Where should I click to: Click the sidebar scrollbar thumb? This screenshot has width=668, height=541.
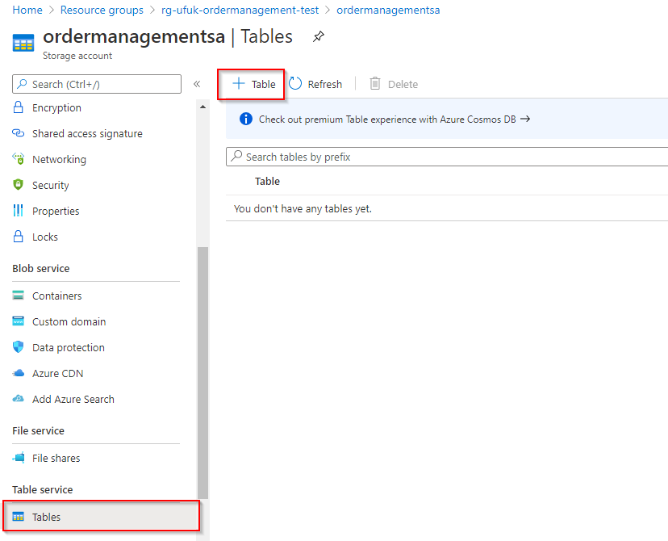(x=202, y=372)
